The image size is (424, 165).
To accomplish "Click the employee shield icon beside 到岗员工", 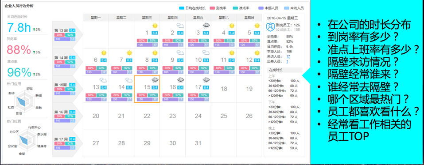I will (x=270, y=26).
